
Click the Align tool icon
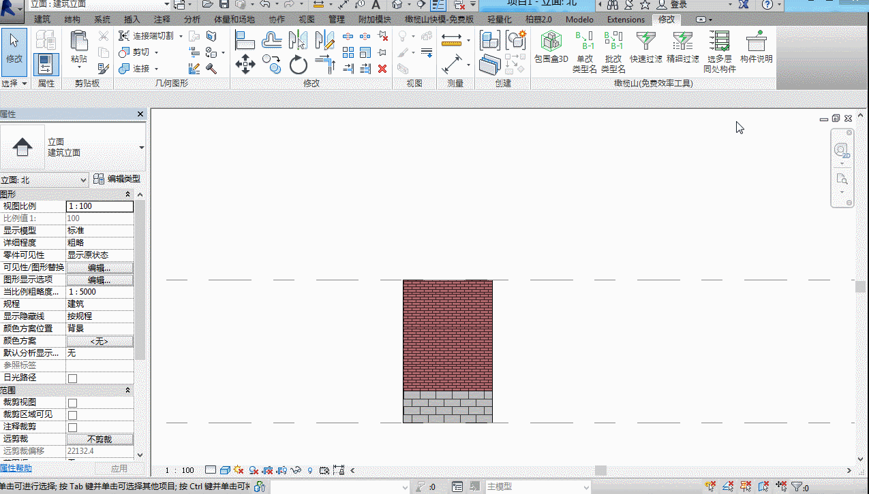(245, 40)
